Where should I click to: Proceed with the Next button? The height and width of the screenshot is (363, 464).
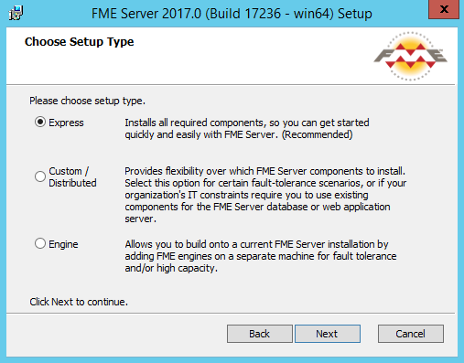tap(328, 334)
